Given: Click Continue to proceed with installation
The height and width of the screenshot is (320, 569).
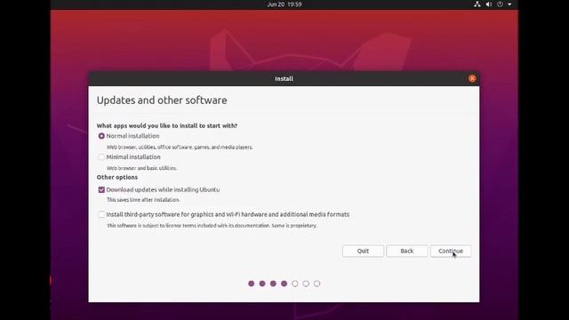Looking at the screenshot, I should coord(451,251).
